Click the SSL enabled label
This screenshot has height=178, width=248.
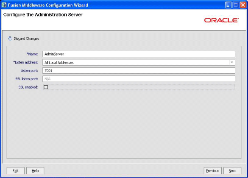(x=28, y=87)
